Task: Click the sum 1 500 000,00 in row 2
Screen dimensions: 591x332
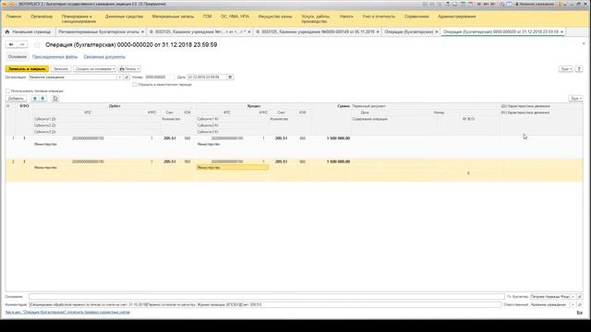Action: 338,161
